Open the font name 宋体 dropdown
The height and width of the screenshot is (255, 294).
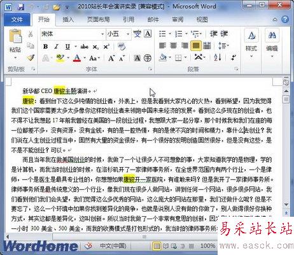[x=102, y=34]
